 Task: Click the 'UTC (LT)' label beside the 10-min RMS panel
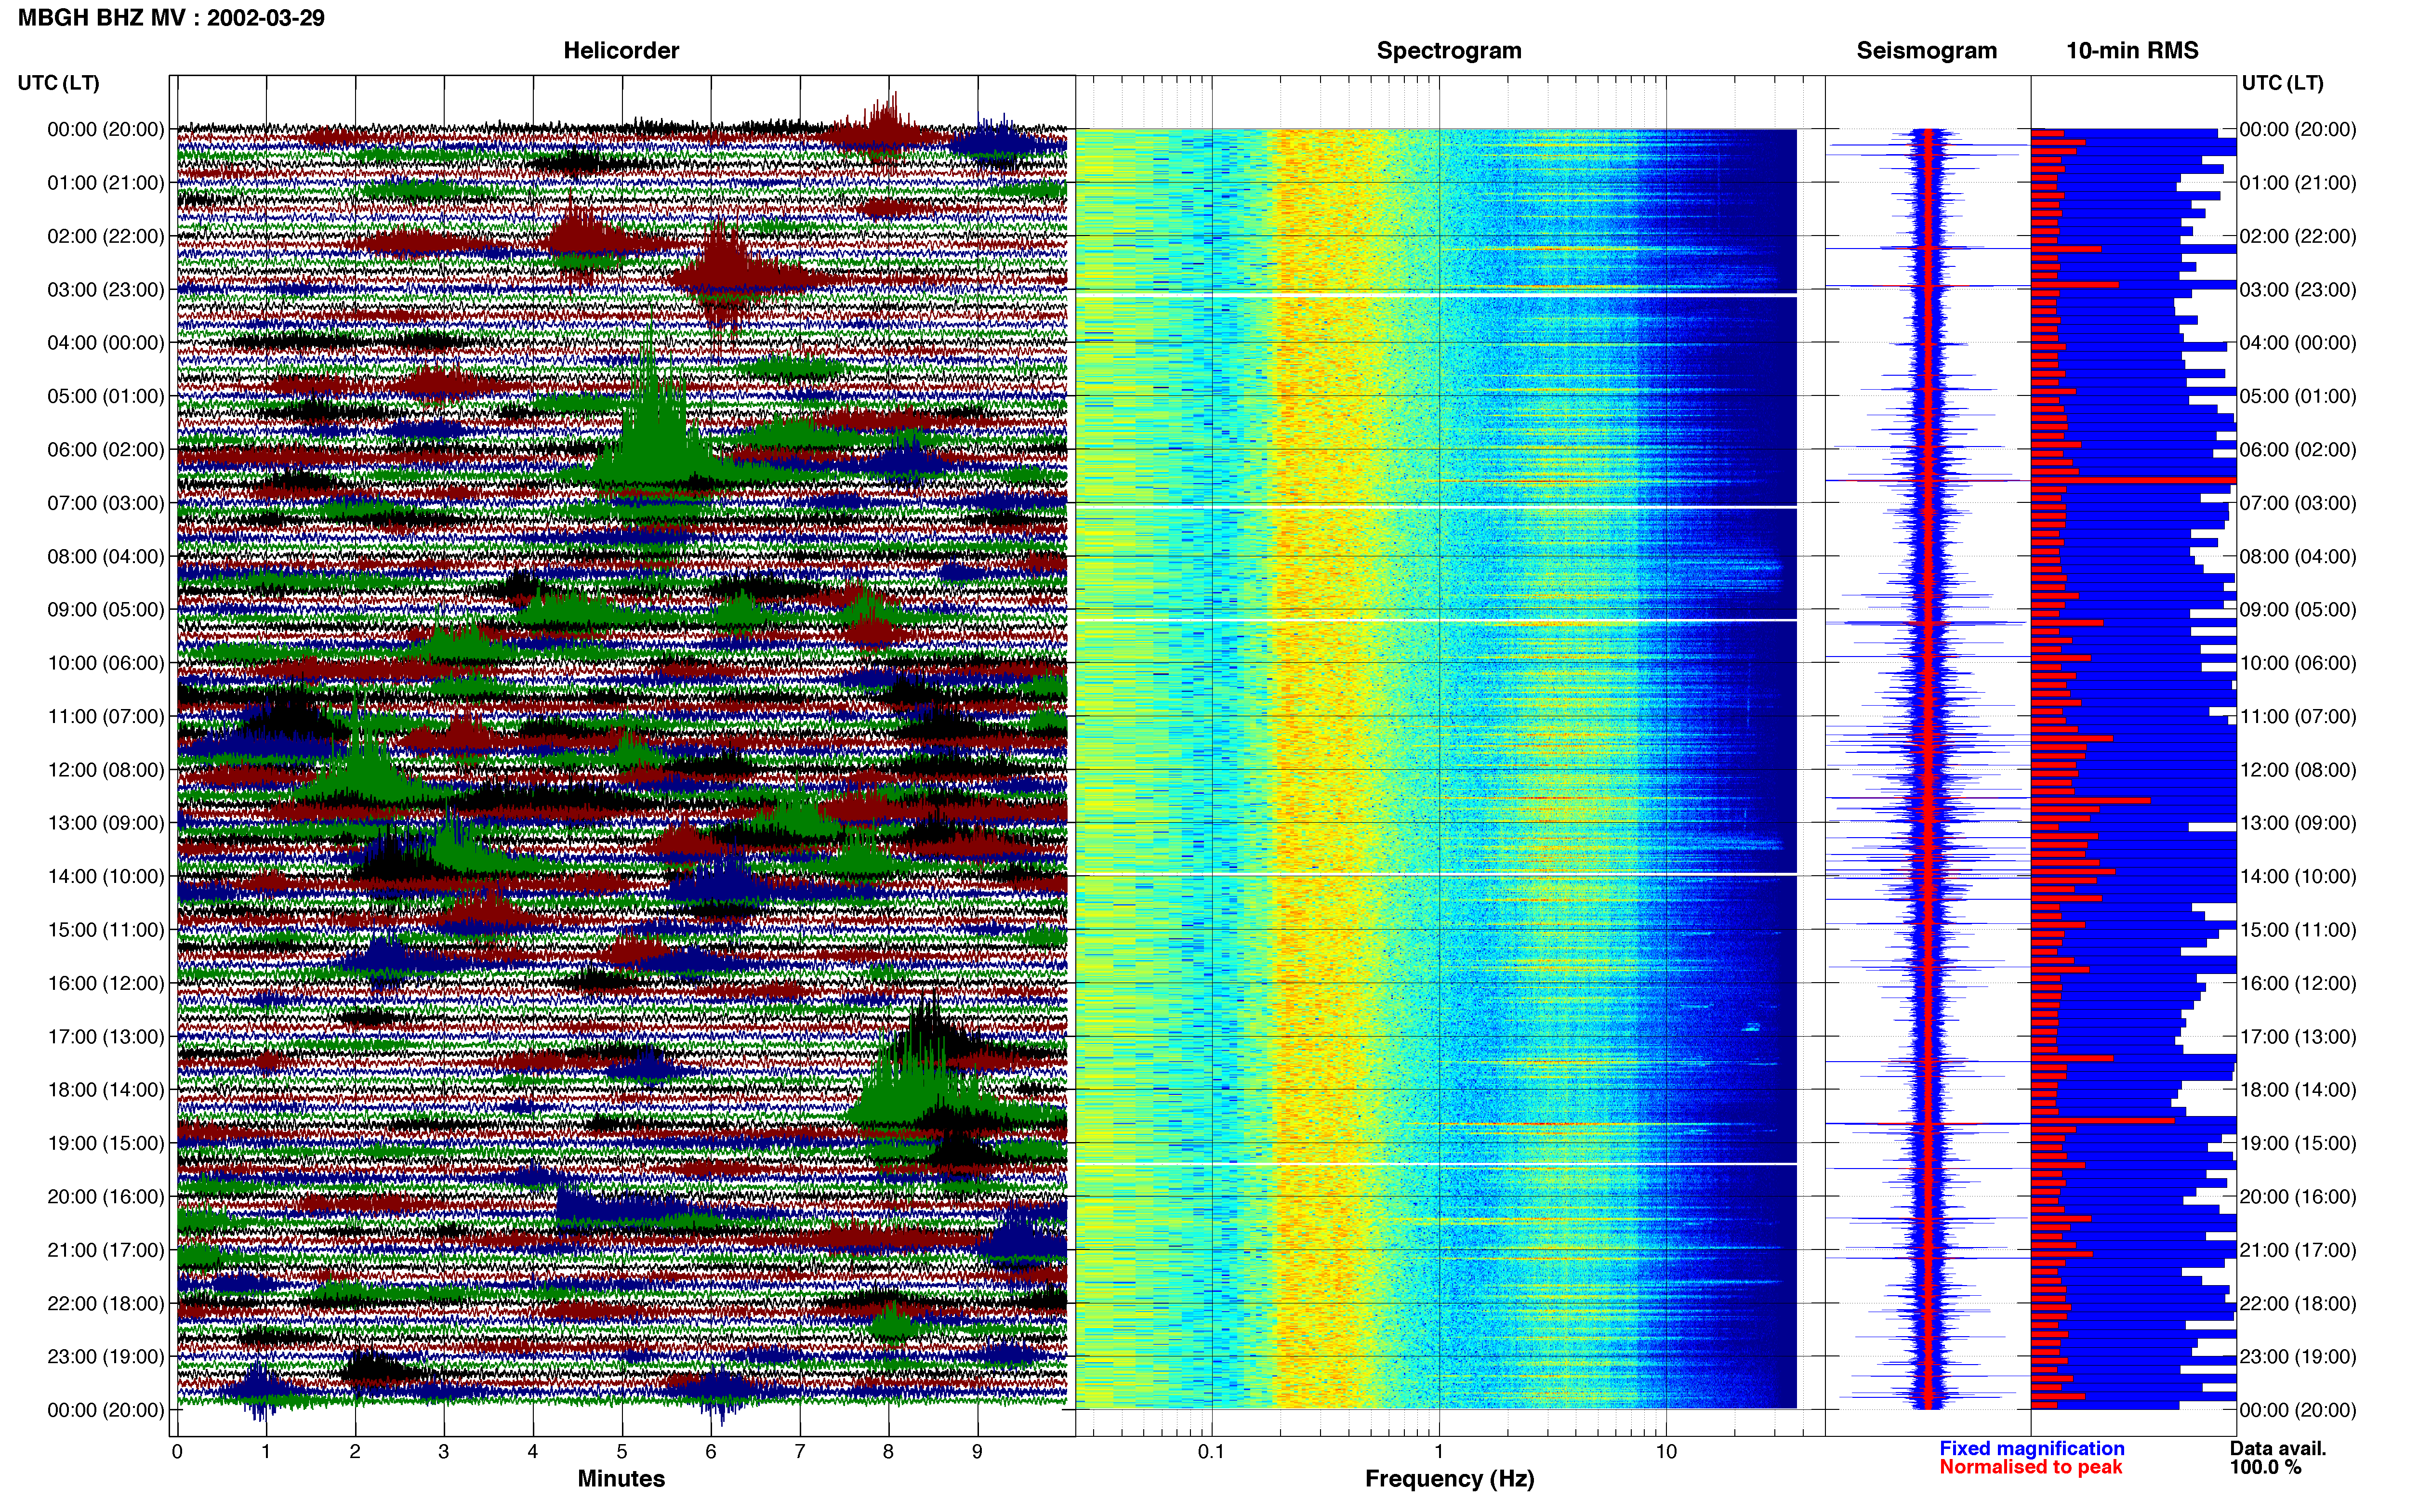pyautogui.click(x=2282, y=83)
